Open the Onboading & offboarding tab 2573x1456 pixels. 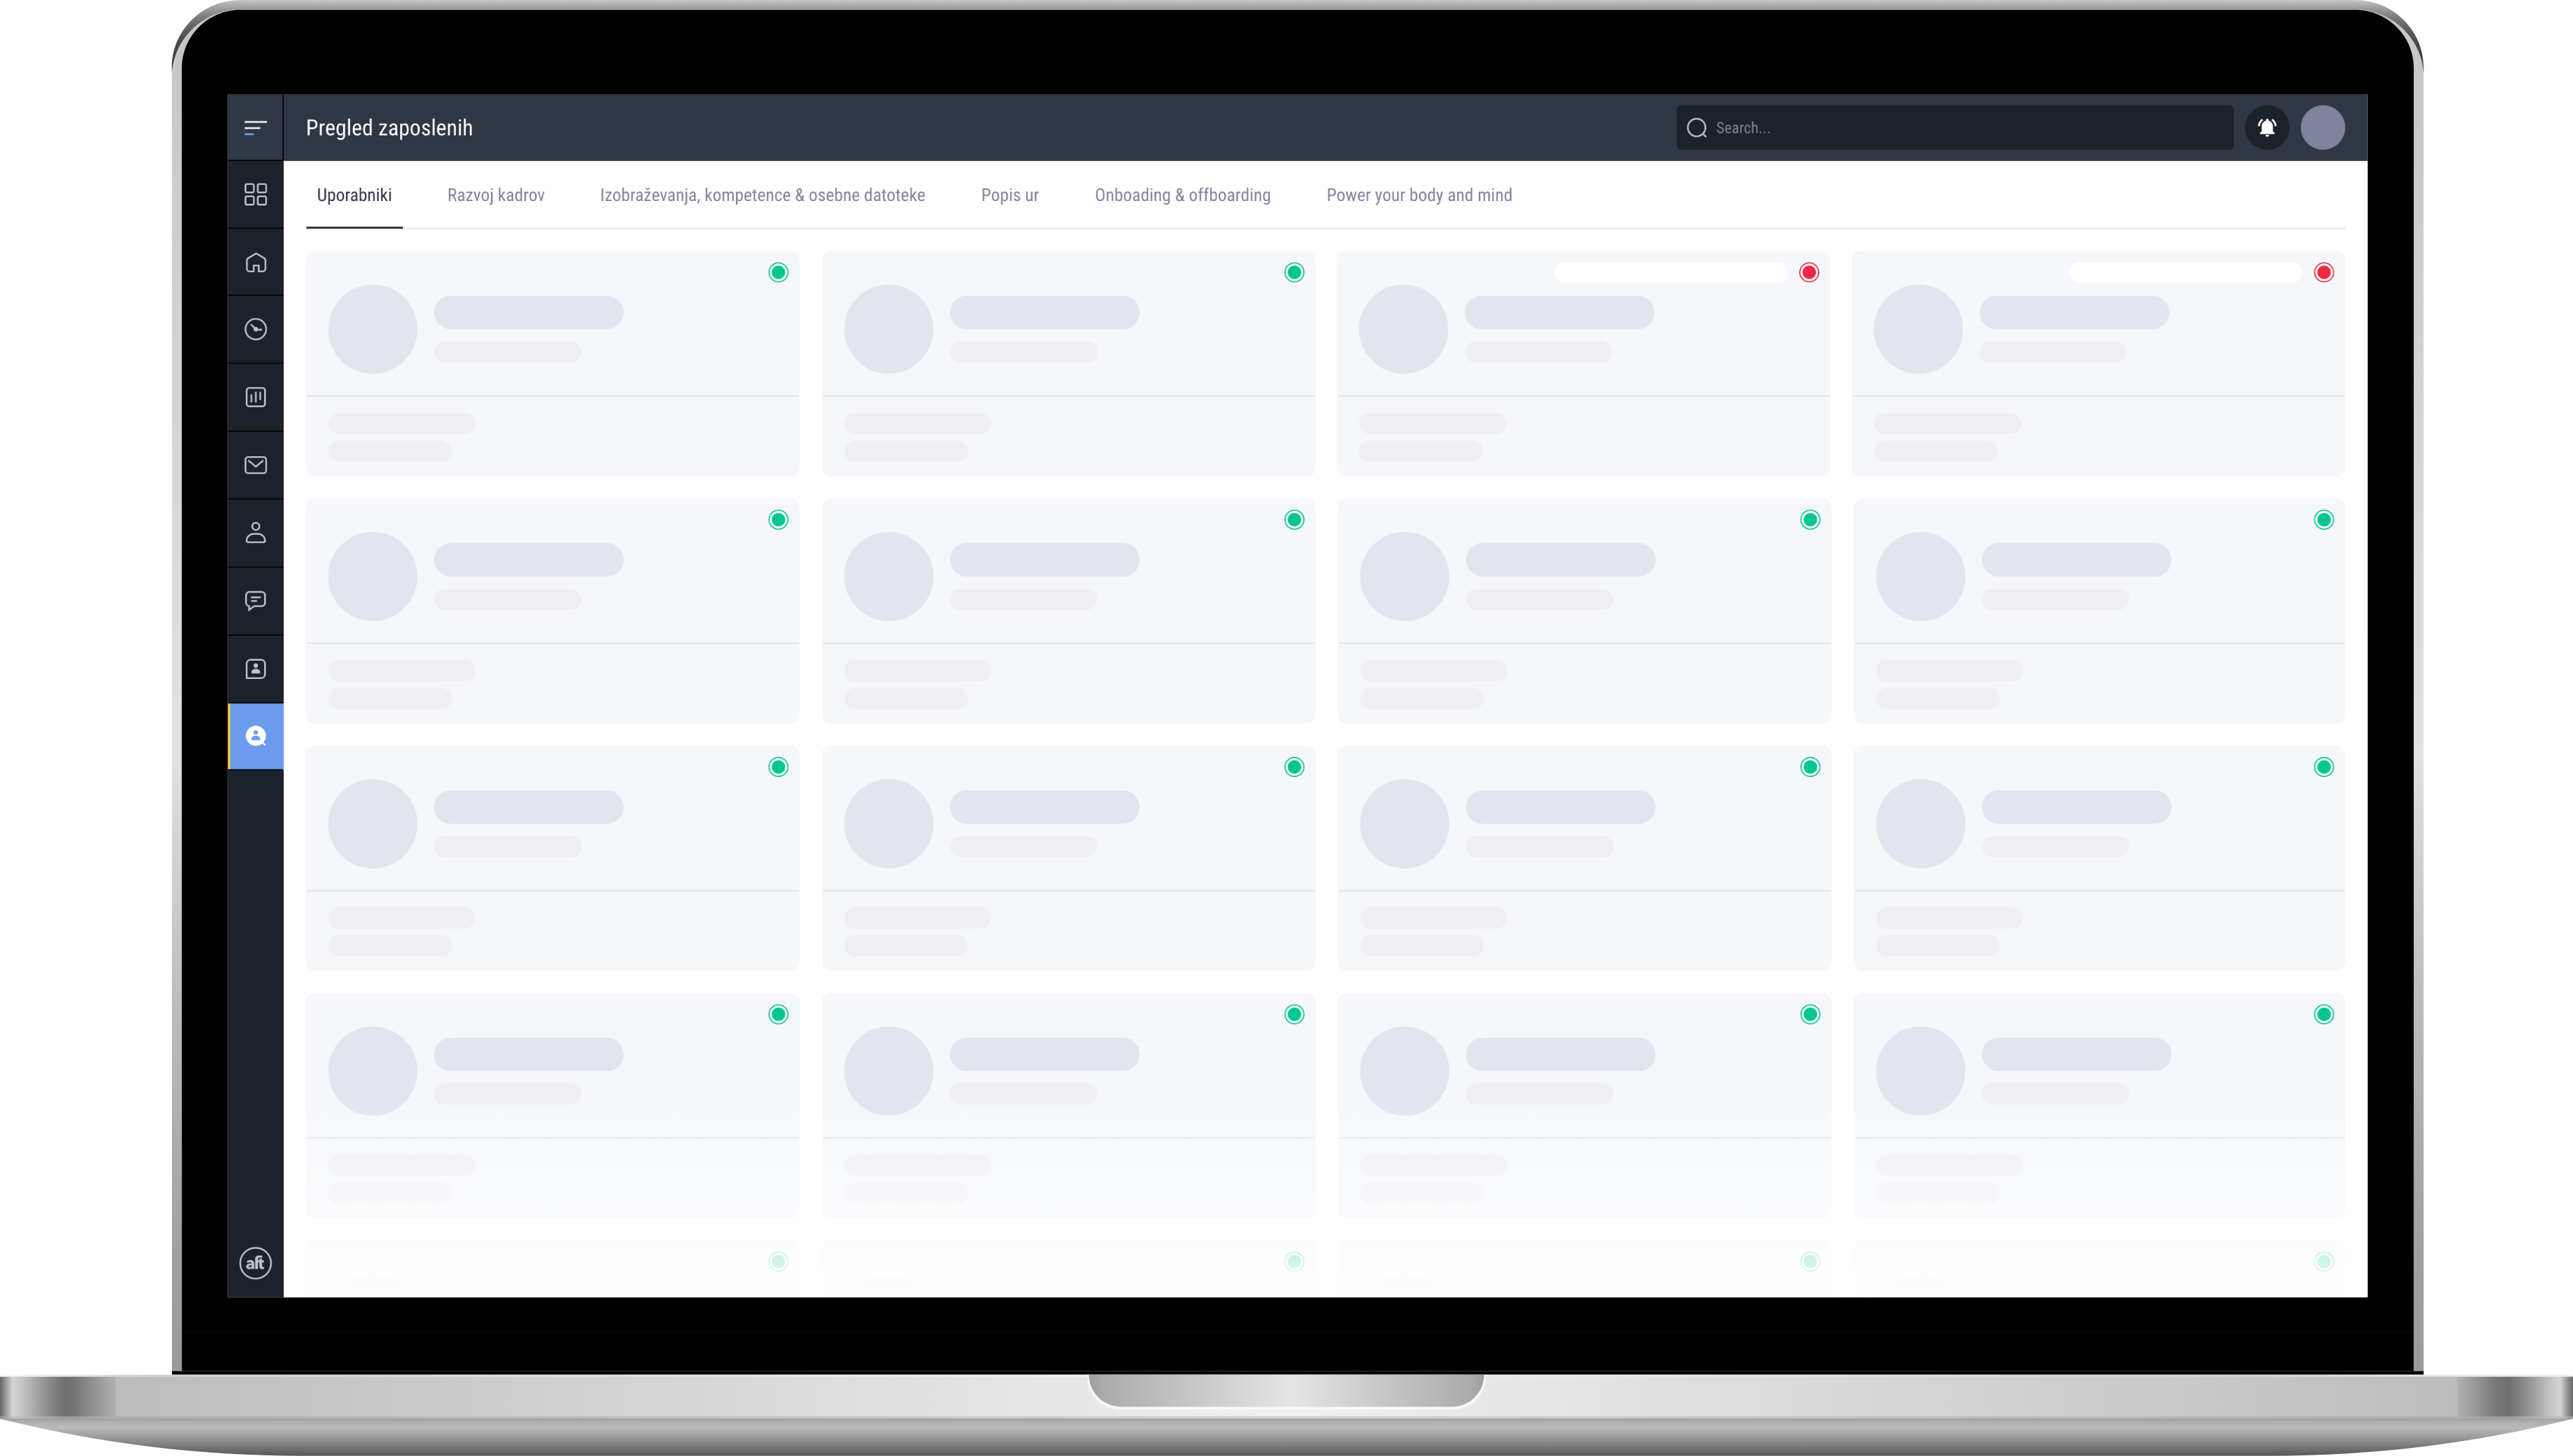point(1182,196)
